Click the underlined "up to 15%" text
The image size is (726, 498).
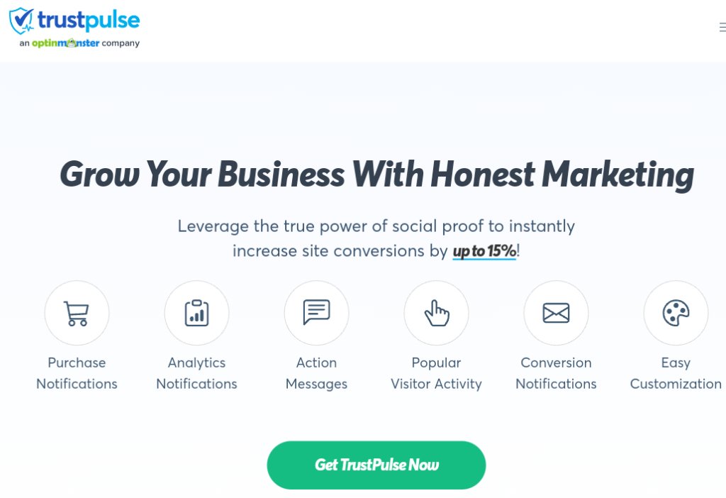pyautogui.click(x=484, y=251)
